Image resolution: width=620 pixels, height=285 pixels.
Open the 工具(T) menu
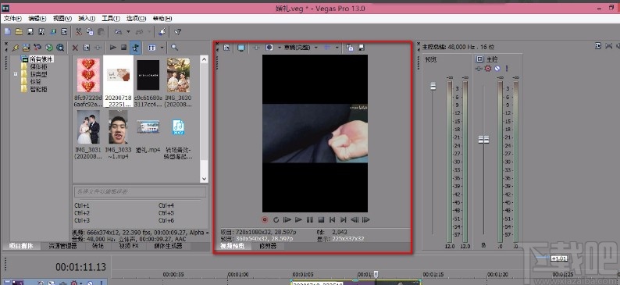[111, 19]
